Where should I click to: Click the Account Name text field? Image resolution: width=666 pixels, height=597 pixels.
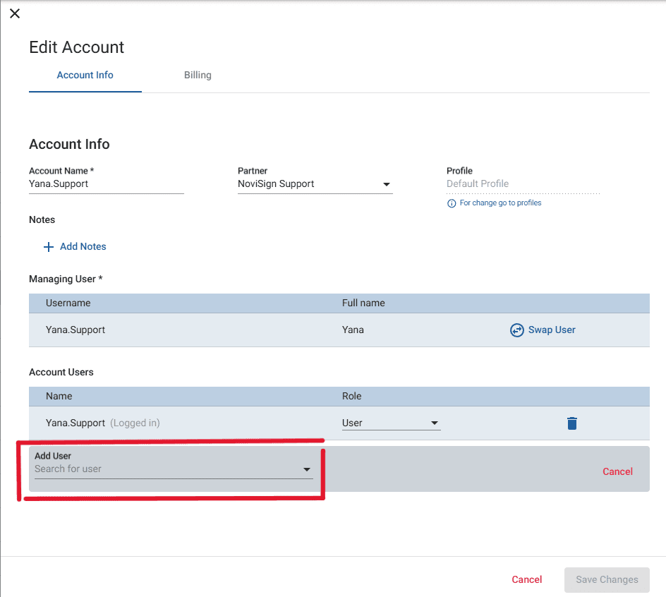pyautogui.click(x=106, y=183)
